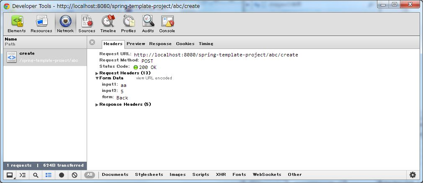Open the Elements panel
The image size is (423, 183).
(x=17, y=24)
